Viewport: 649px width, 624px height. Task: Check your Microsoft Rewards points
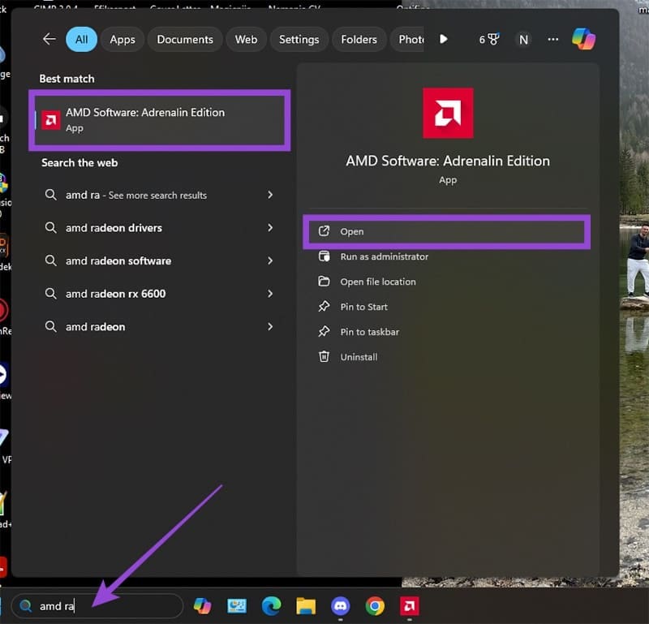[x=488, y=39]
